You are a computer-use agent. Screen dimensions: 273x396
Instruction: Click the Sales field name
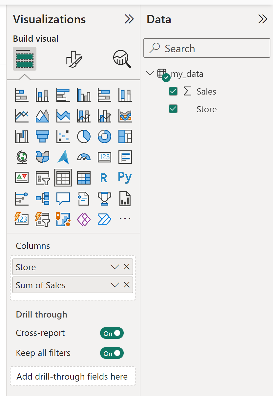(206, 91)
